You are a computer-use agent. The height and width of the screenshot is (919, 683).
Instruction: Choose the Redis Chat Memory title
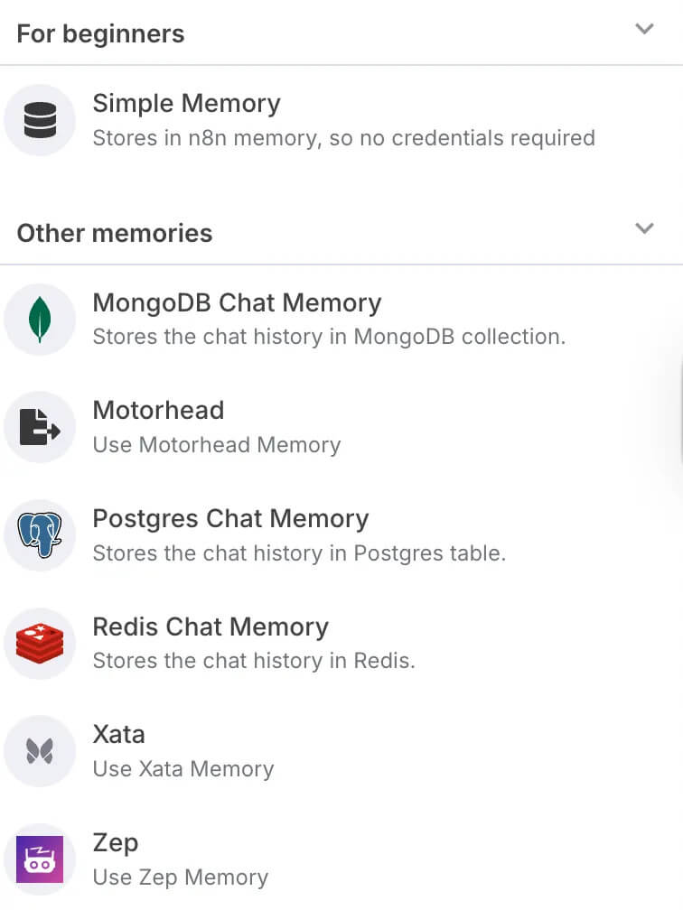[x=211, y=627]
